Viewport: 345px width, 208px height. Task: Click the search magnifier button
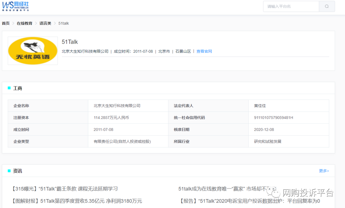pyautogui.click(x=327, y=6)
